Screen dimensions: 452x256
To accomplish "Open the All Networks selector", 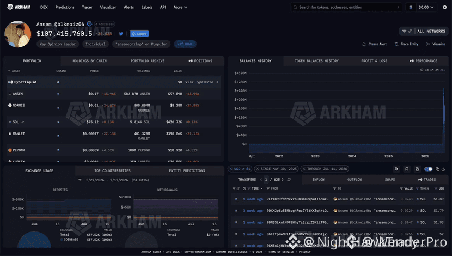I will click(x=431, y=31).
